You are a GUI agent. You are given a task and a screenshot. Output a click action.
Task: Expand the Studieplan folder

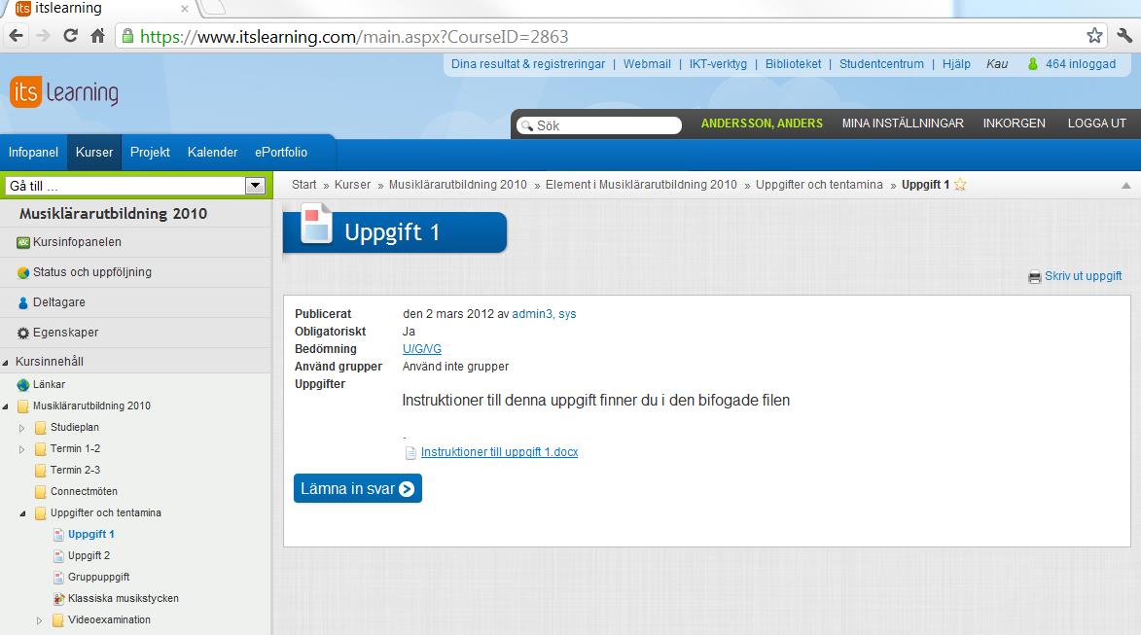coord(21,428)
